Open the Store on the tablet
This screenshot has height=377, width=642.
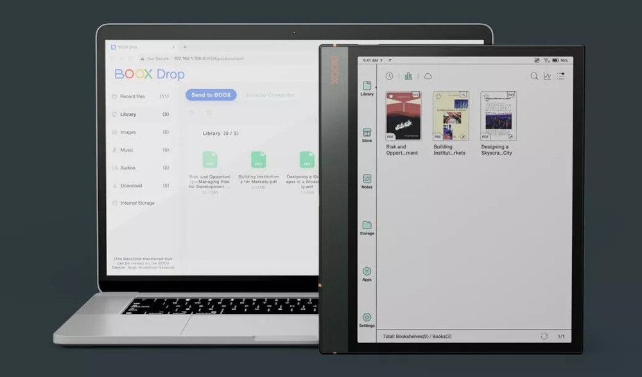[367, 136]
